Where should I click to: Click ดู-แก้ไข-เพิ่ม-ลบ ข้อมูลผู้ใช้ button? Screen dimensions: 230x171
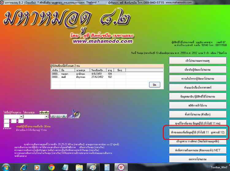(197, 123)
